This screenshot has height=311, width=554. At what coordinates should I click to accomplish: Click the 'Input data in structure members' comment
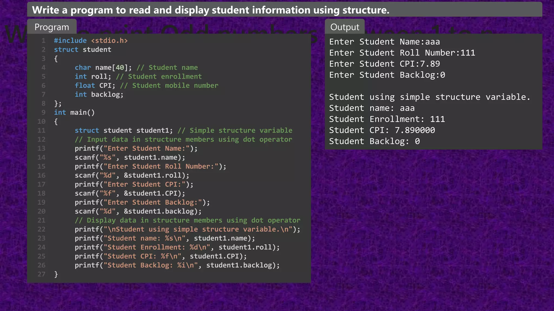tap(183, 139)
